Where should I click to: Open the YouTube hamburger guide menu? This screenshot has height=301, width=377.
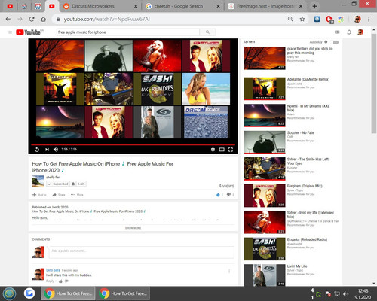(10, 32)
